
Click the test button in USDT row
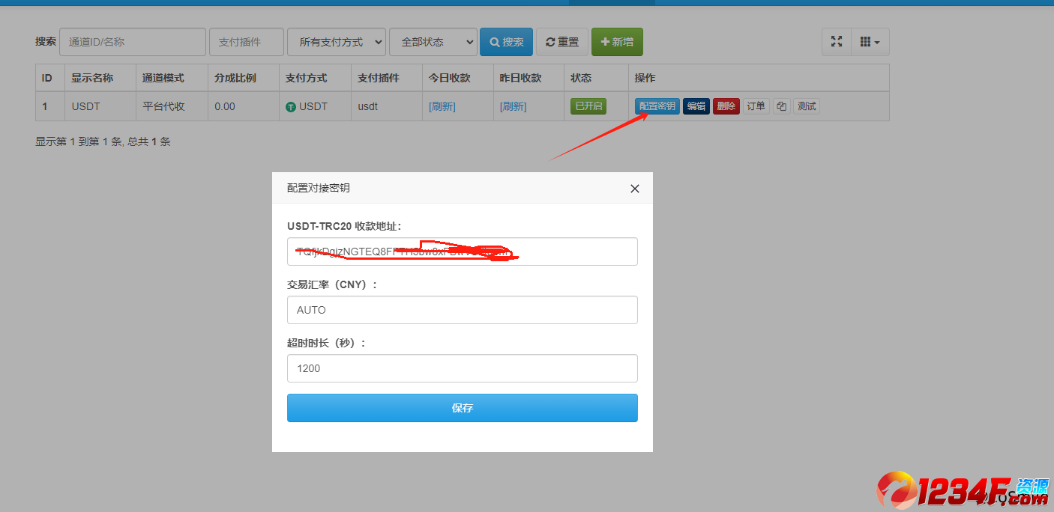(x=807, y=106)
